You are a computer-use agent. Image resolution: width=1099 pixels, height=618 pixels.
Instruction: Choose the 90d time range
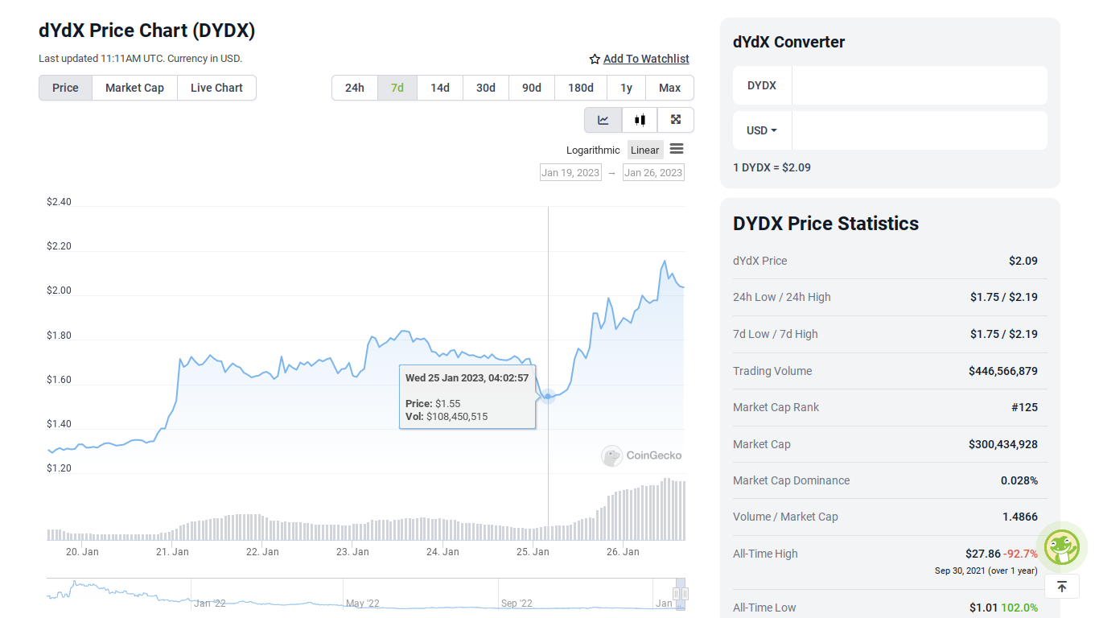click(532, 88)
